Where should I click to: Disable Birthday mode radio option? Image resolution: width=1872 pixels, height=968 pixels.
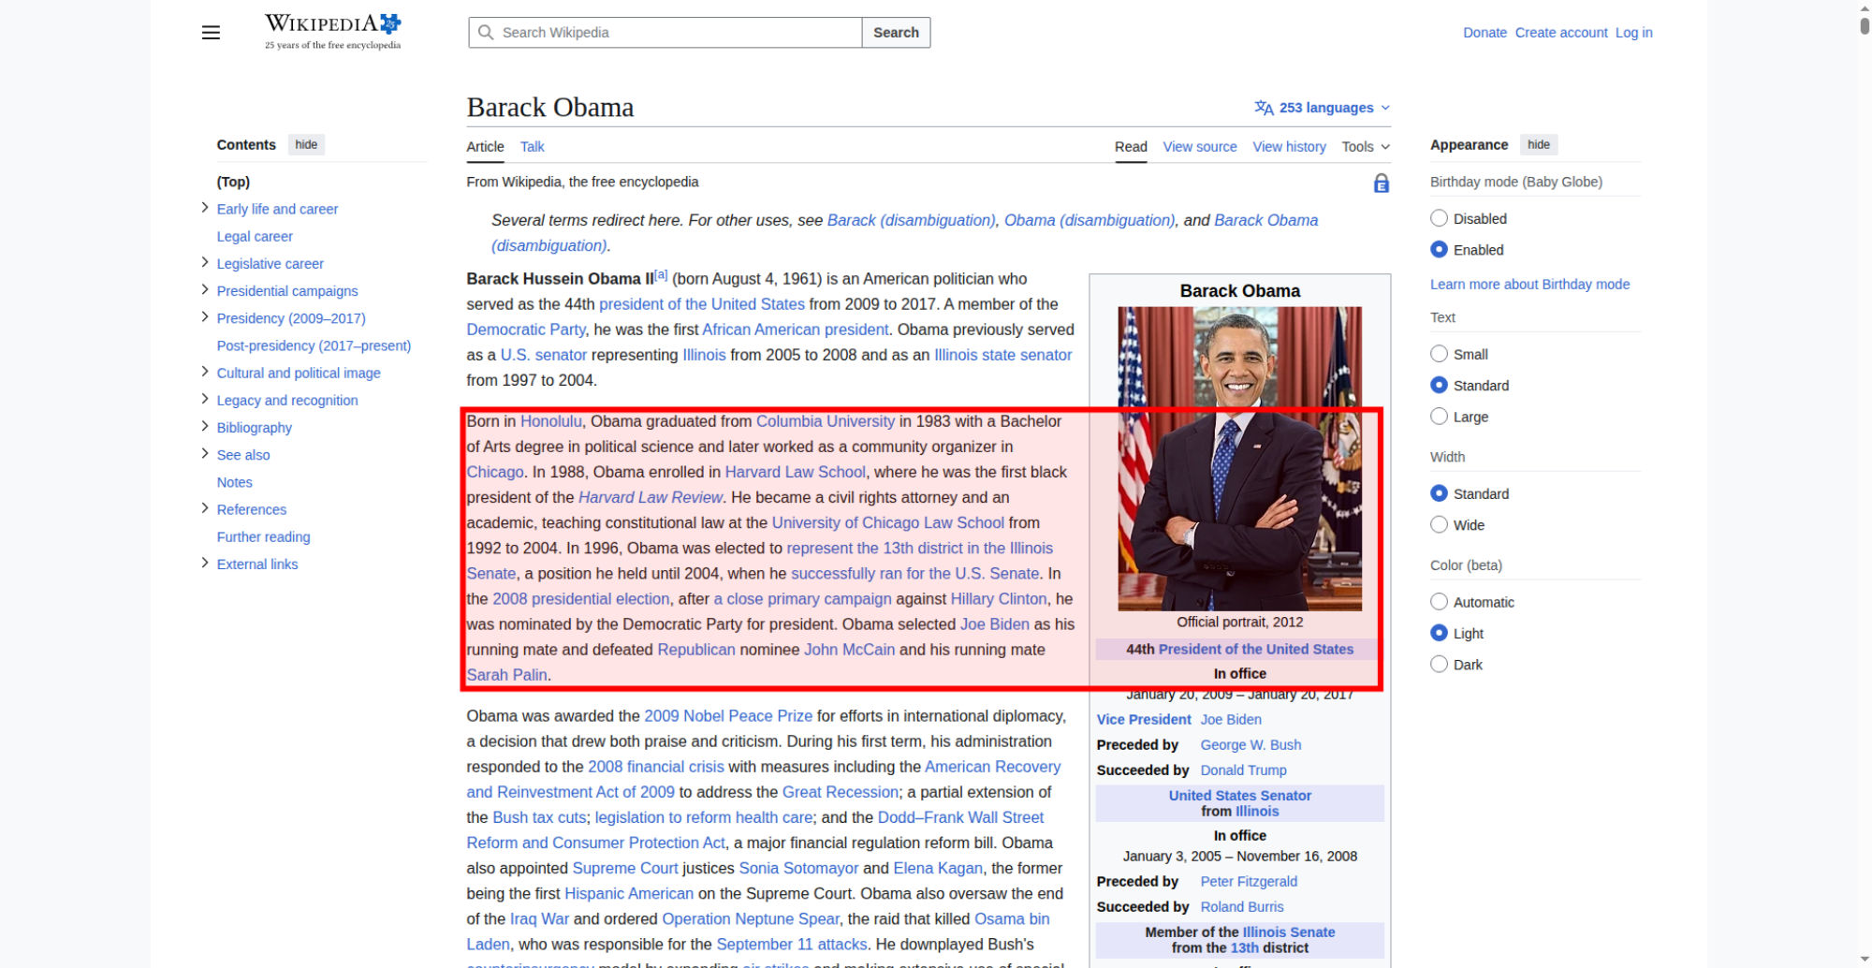1439,219
